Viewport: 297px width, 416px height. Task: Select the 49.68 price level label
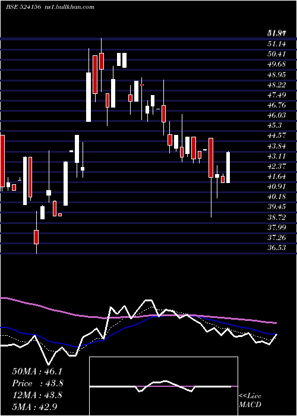[276, 64]
